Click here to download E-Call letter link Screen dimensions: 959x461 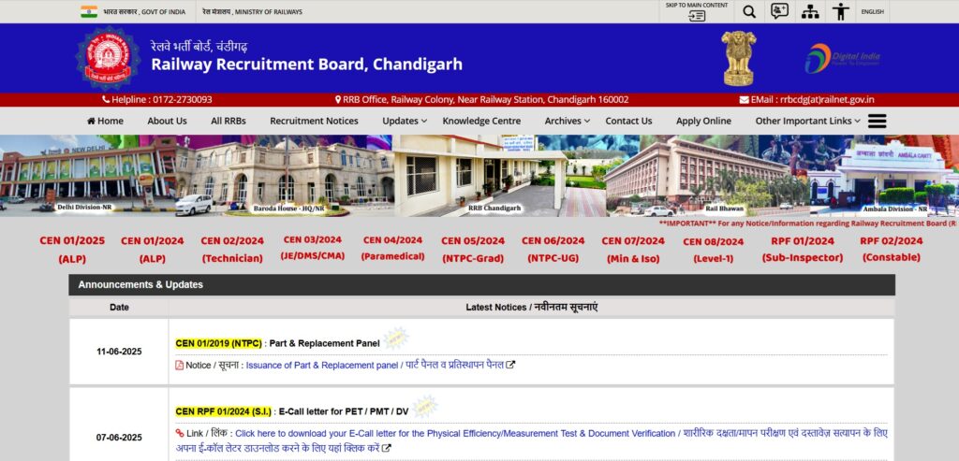531,440
